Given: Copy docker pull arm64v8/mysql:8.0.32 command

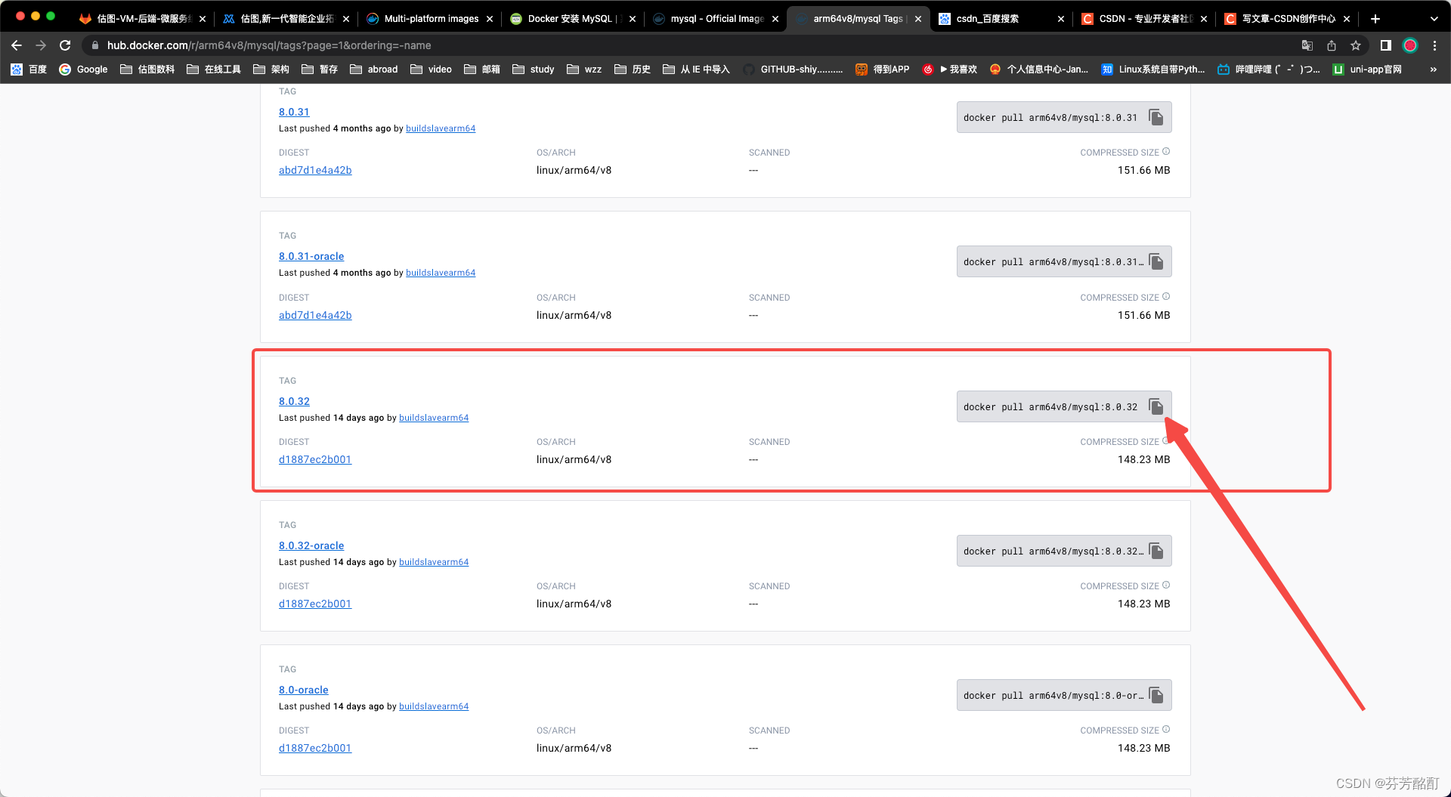Looking at the screenshot, I should pyautogui.click(x=1156, y=406).
